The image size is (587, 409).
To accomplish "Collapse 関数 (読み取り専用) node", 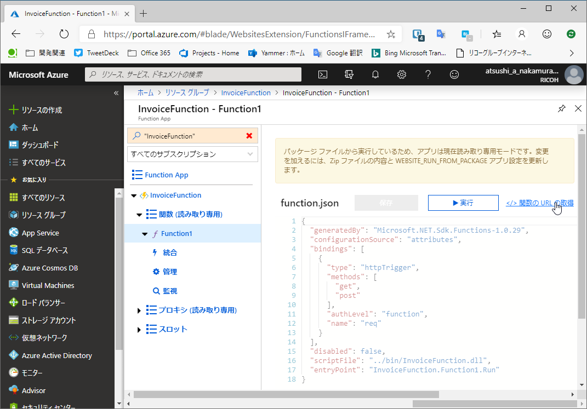I will (x=139, y=215).
